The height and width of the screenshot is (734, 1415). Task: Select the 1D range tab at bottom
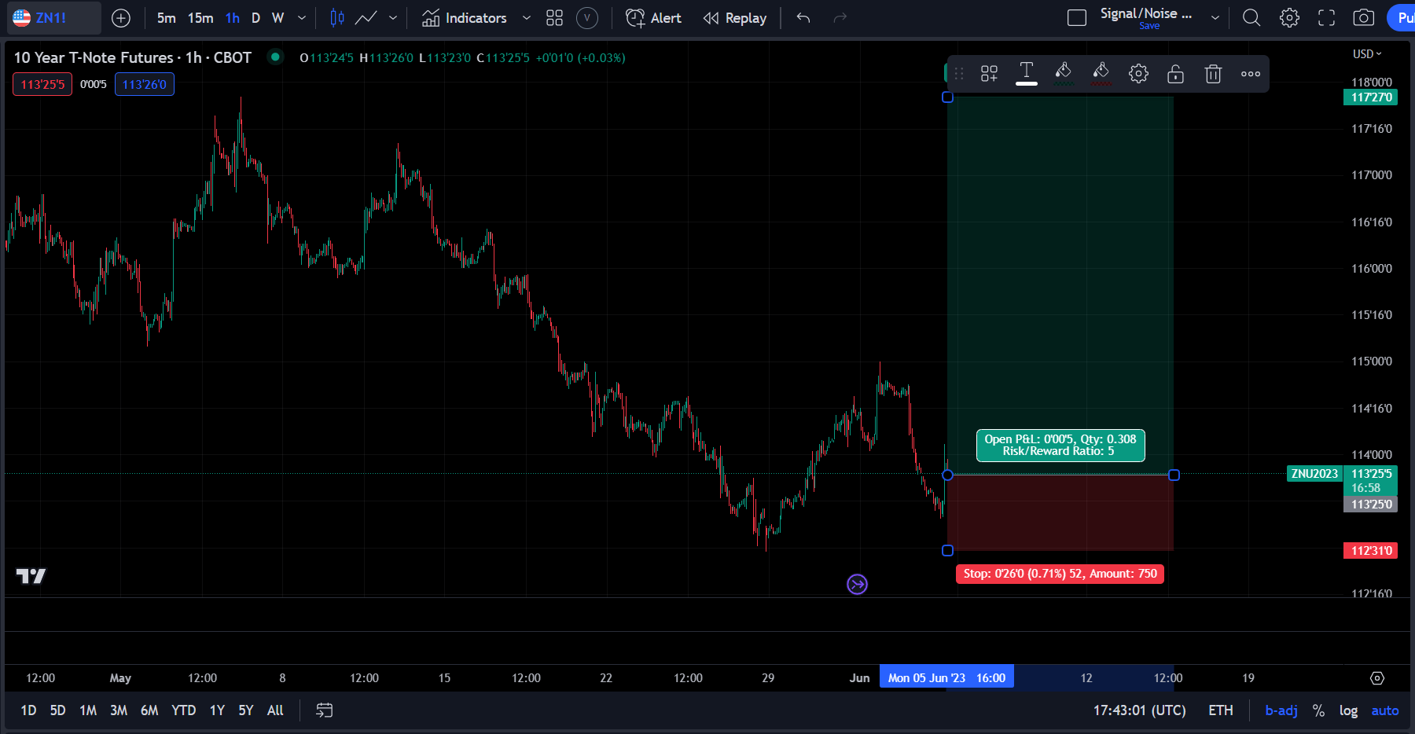[28, 710]
